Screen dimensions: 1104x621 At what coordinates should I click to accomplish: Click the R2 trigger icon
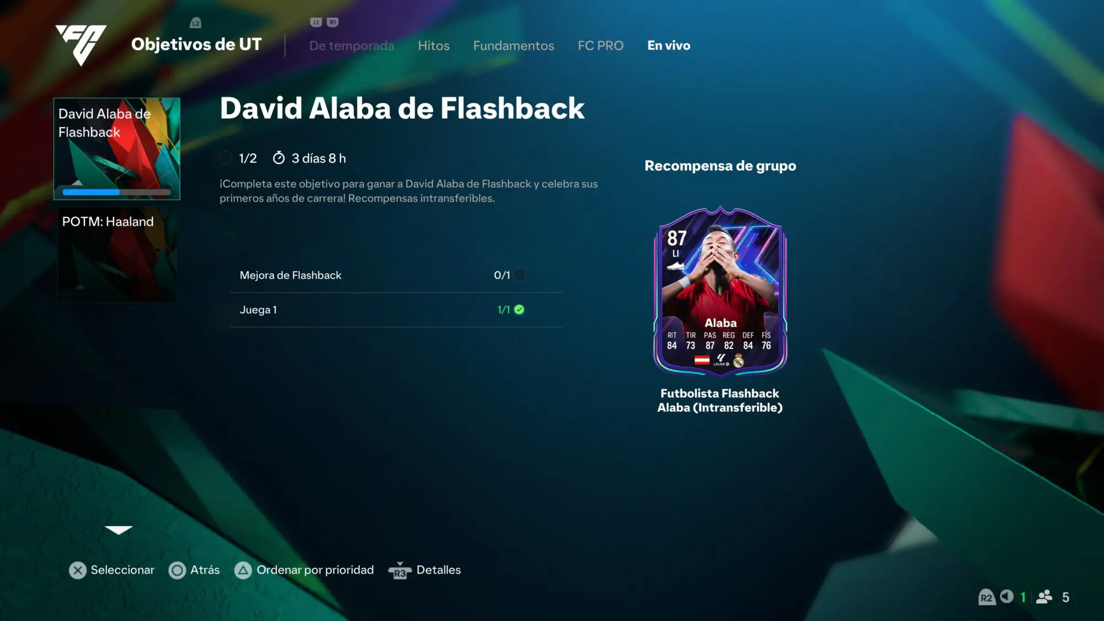986,597
